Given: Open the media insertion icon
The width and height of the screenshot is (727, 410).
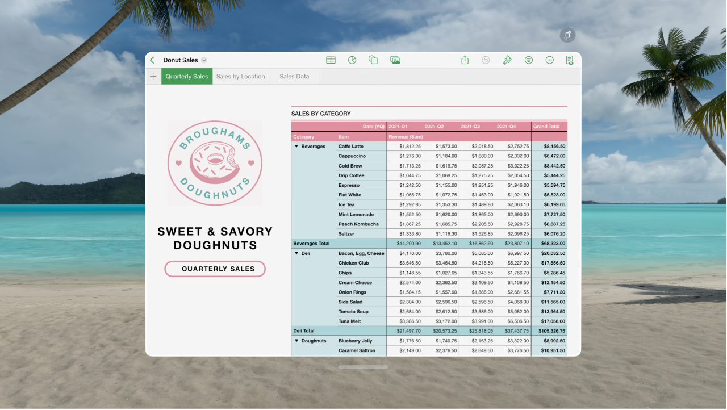Looking at the screenshot, I should click(x=395, y=60).
